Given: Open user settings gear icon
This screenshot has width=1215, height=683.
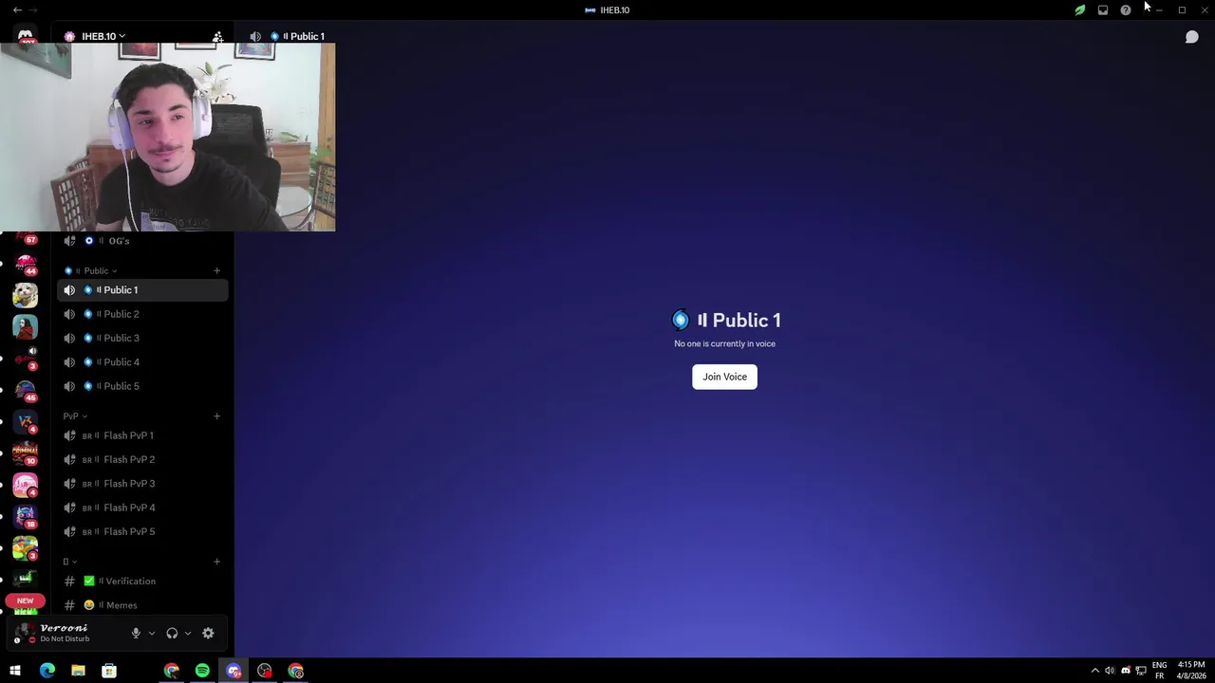Looking at the screenshot, I should tap(208, 633).
